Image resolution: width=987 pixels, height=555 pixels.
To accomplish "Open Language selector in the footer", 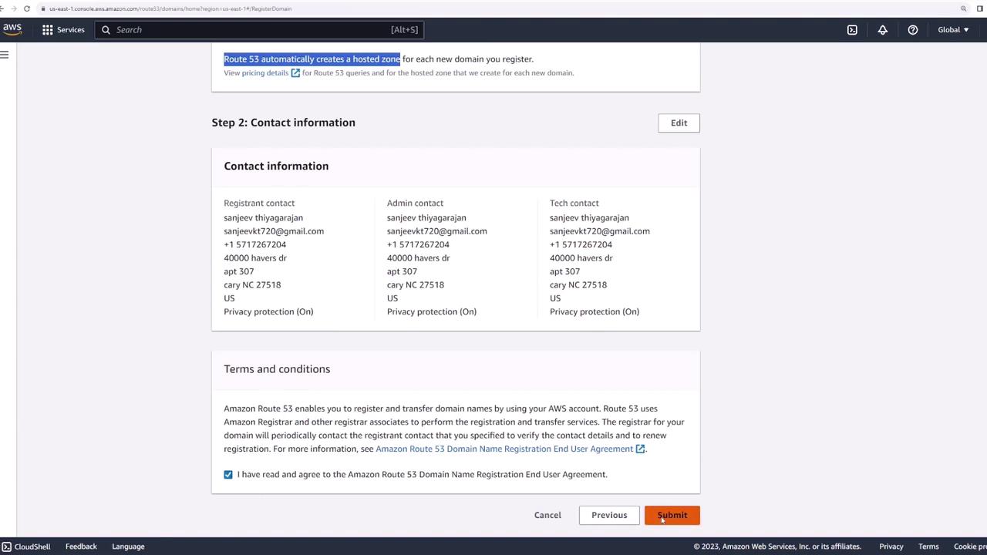I will pos(128,547).
